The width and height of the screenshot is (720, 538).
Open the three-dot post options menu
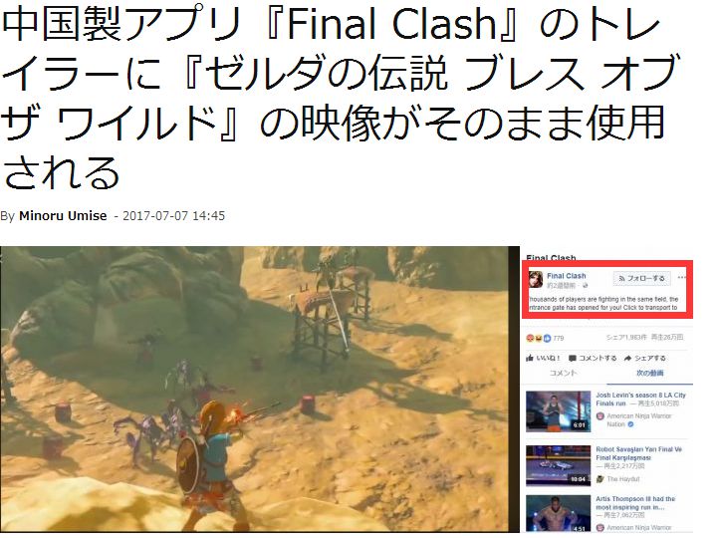pyautogui.click(x=682, y=278)
